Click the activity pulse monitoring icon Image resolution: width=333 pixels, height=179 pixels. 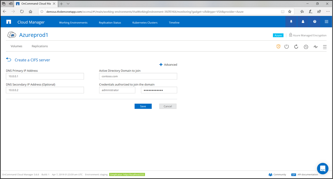coord(316,47)
